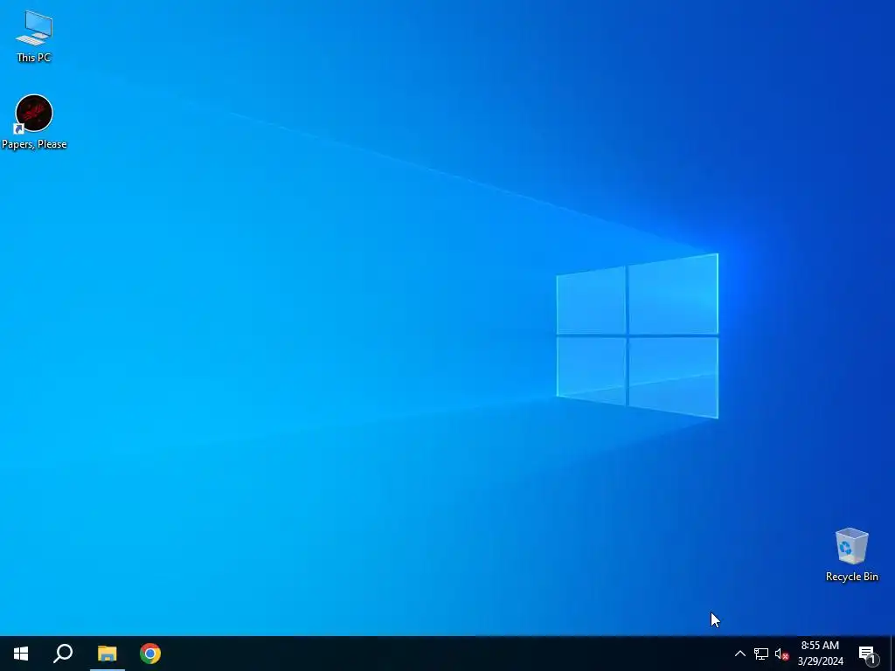Click the Show desktop sliver at taskbar end
This screenshot has width=895, height=671.
(x=892, y=654)
